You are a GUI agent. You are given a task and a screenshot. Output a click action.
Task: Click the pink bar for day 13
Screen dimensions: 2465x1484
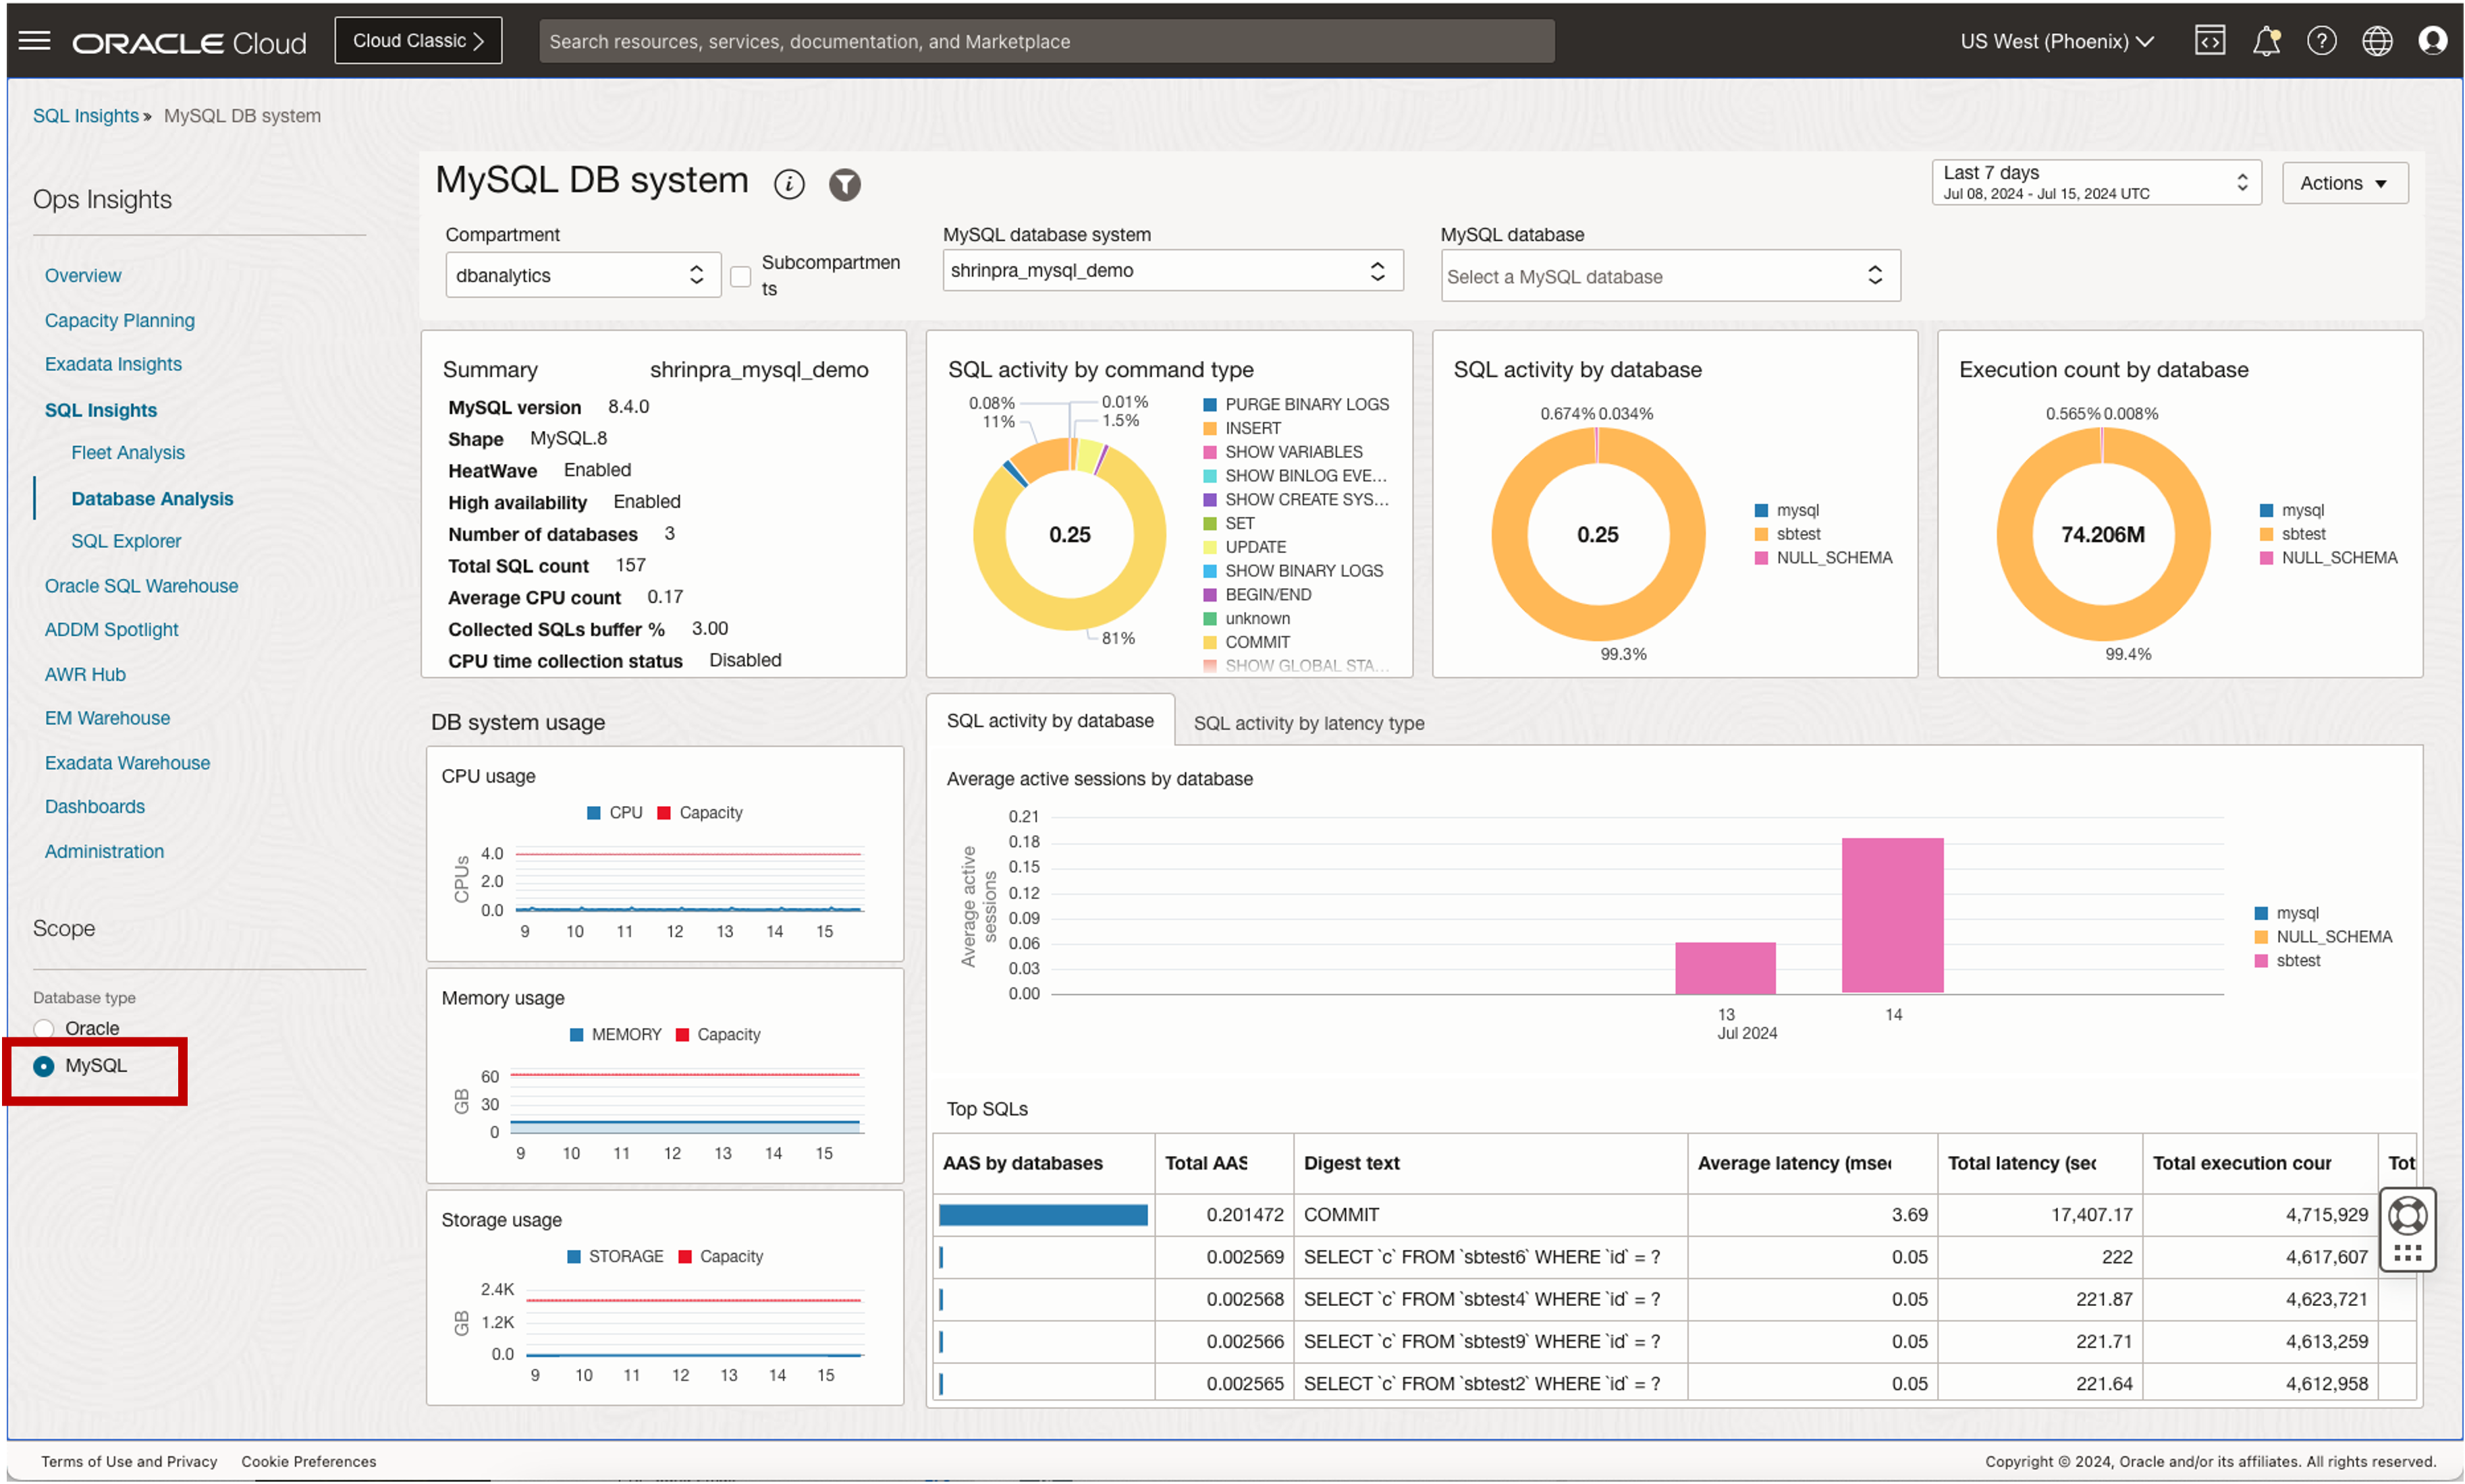point(1725,967)
